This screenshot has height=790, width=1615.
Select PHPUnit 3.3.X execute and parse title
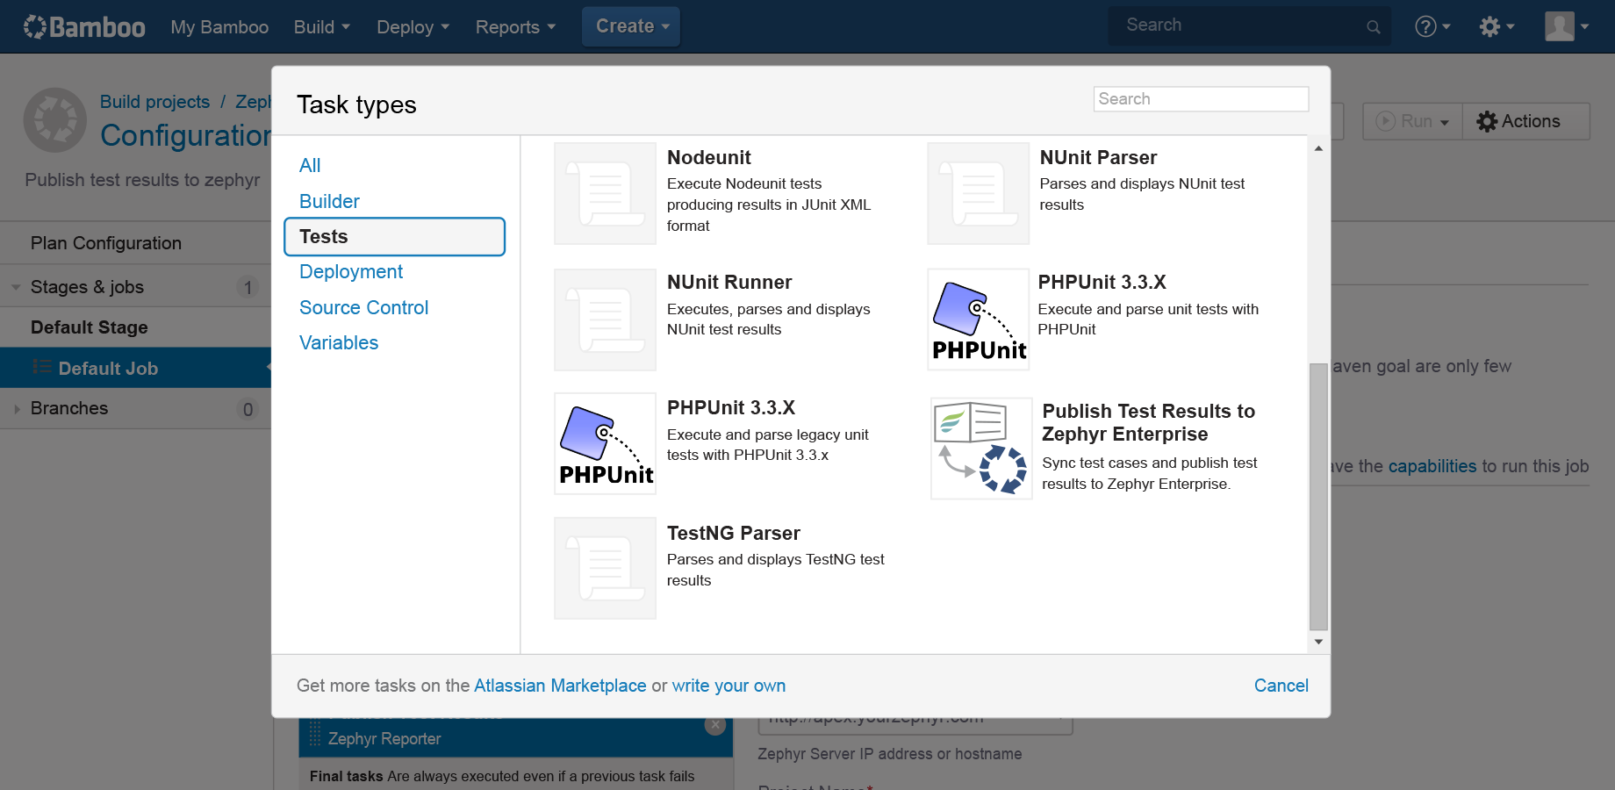tap(1102, 283)
